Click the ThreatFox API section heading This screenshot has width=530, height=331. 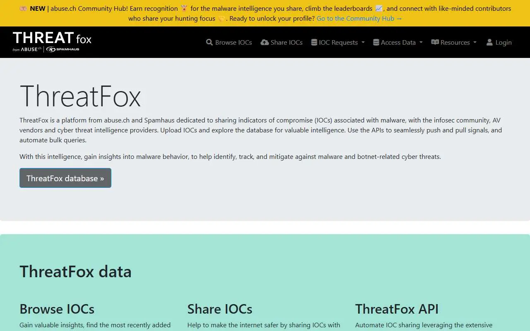397,309
